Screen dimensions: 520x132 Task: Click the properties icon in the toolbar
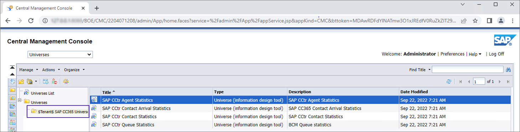pos(46,81)
